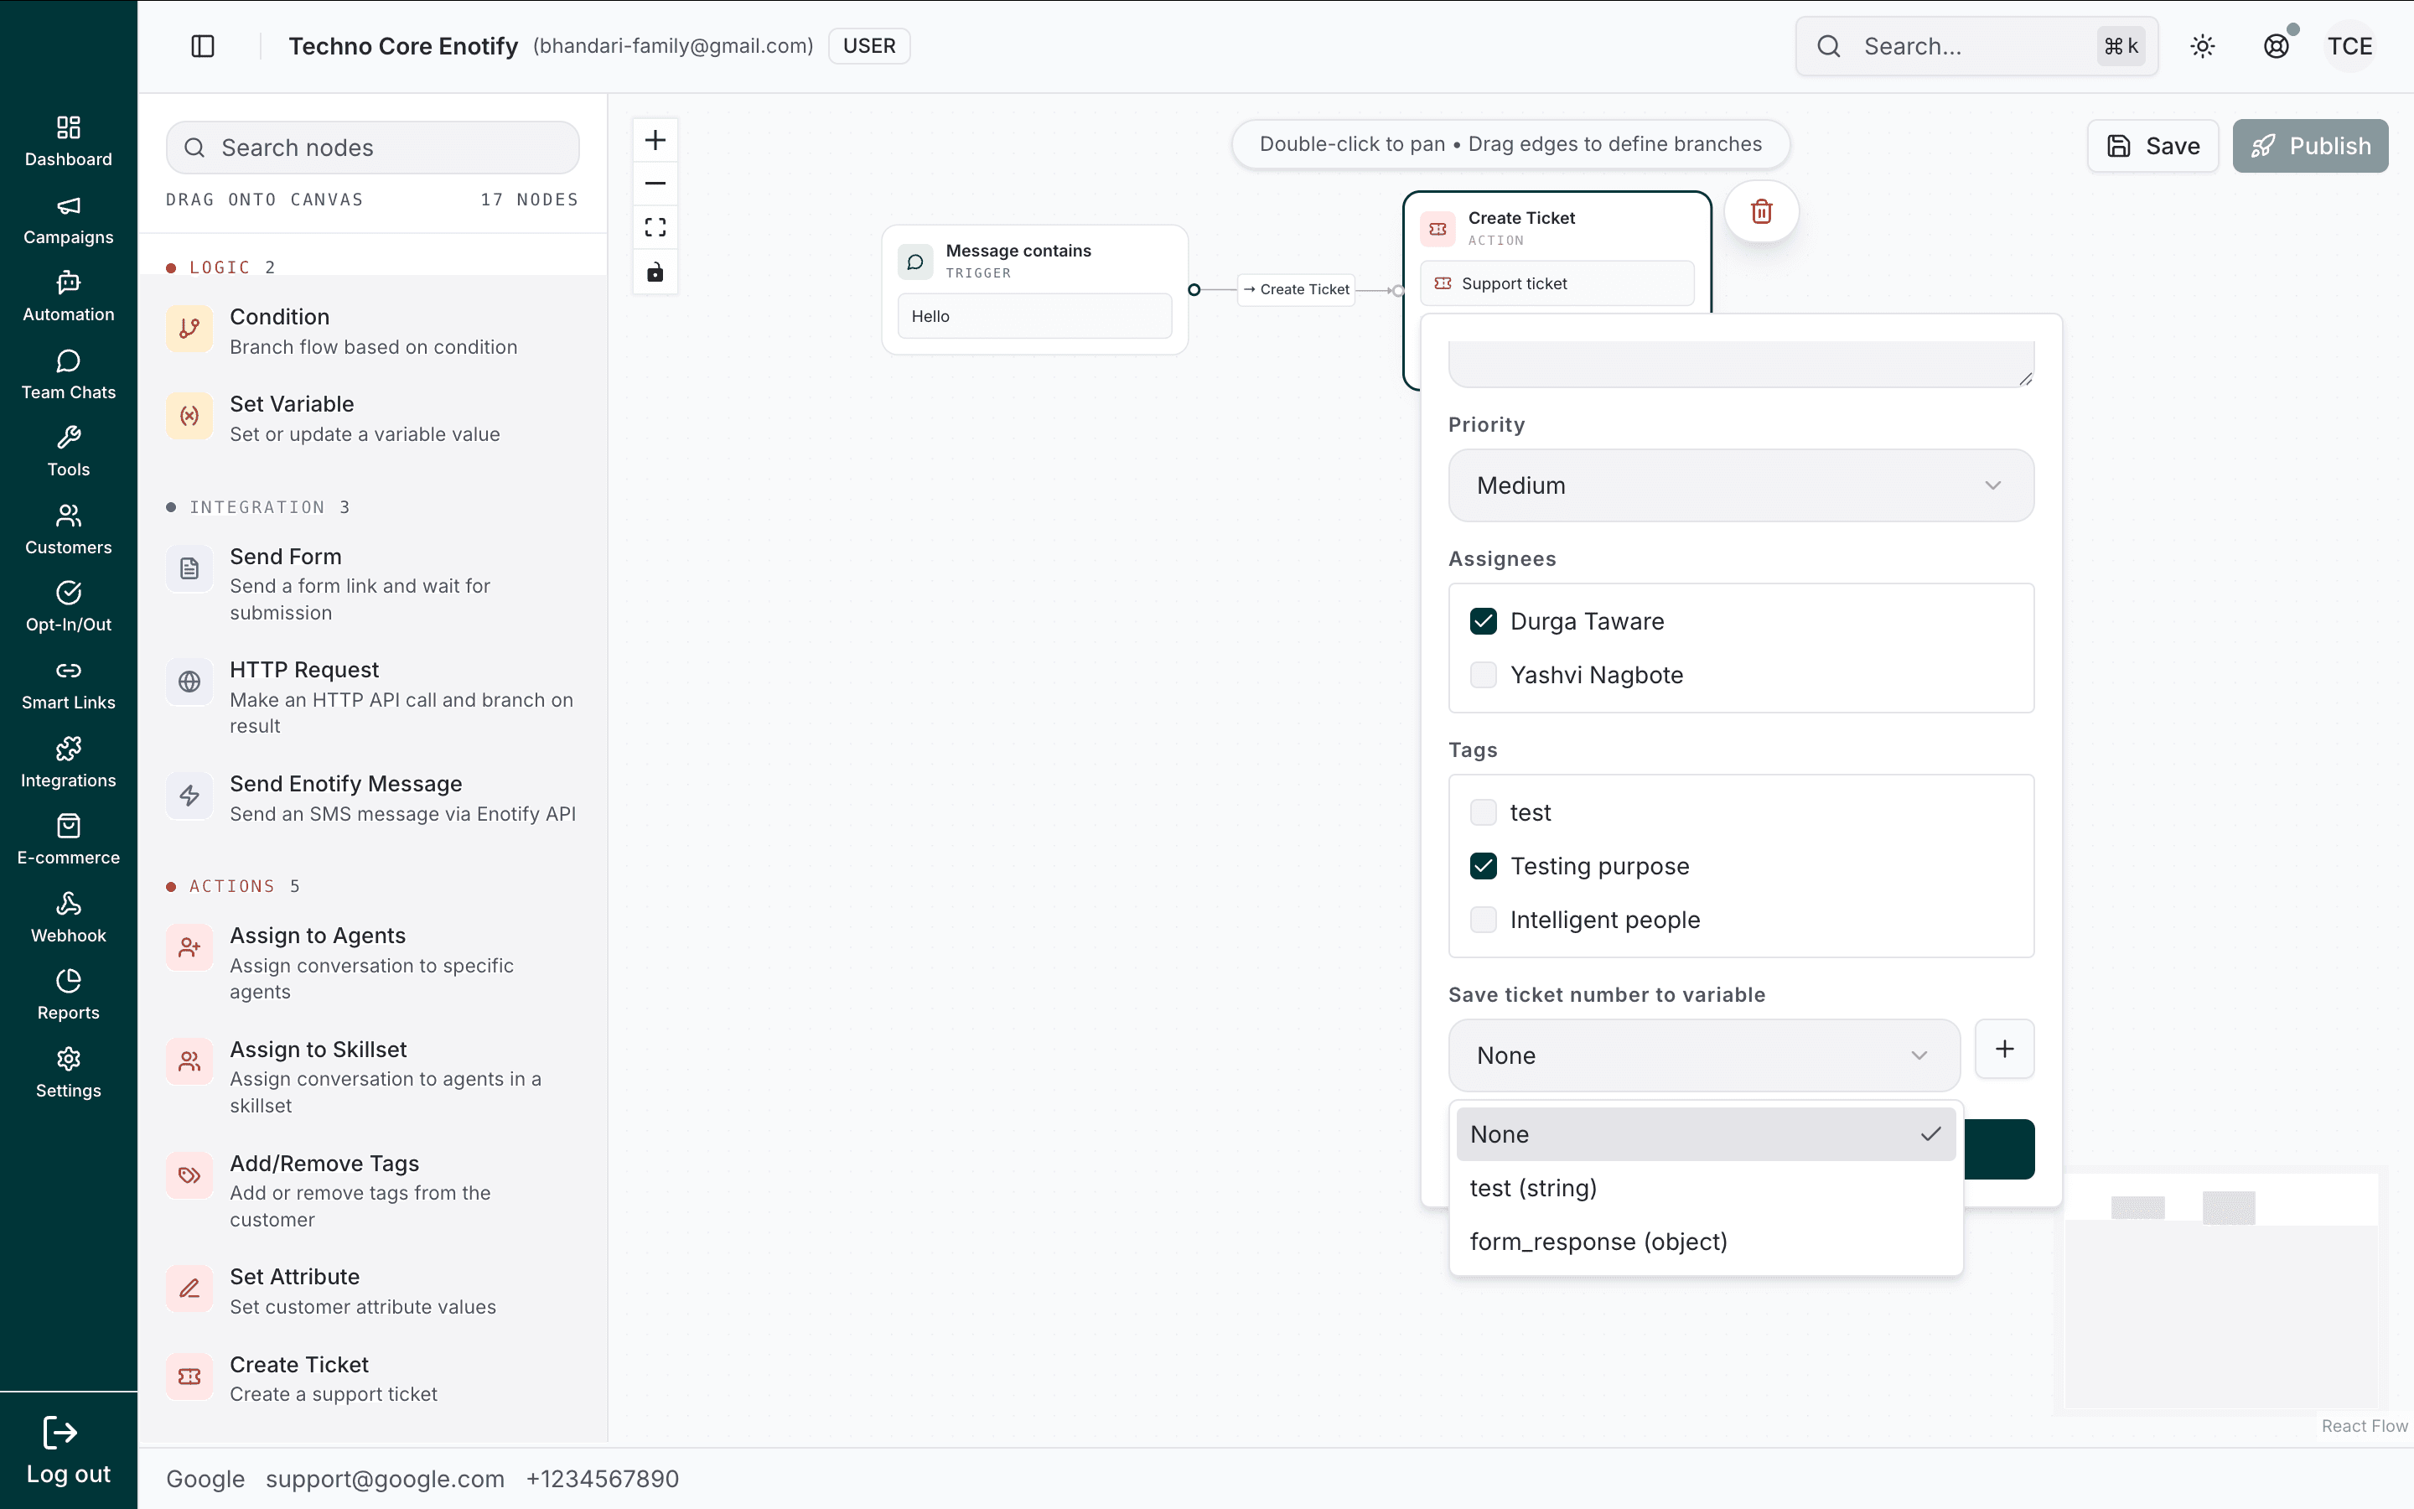Open the Tools wrench icon

[68, 438]
